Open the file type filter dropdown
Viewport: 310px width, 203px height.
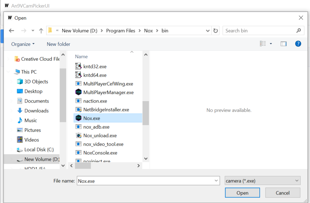point(262,181)
